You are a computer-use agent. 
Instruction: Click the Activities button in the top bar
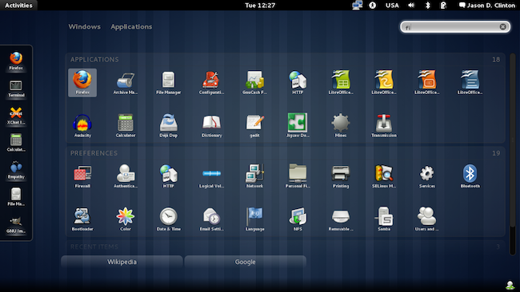point(18,6)
